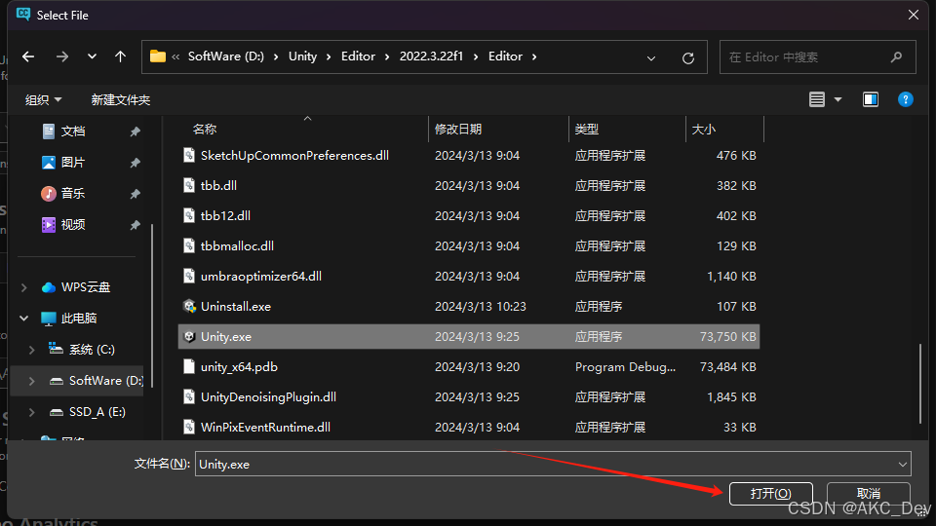Screen dimensions: 936x526
Task: Unpin 文档 using its pin icon
Action: pyautogui.click(x=136, y=131)
